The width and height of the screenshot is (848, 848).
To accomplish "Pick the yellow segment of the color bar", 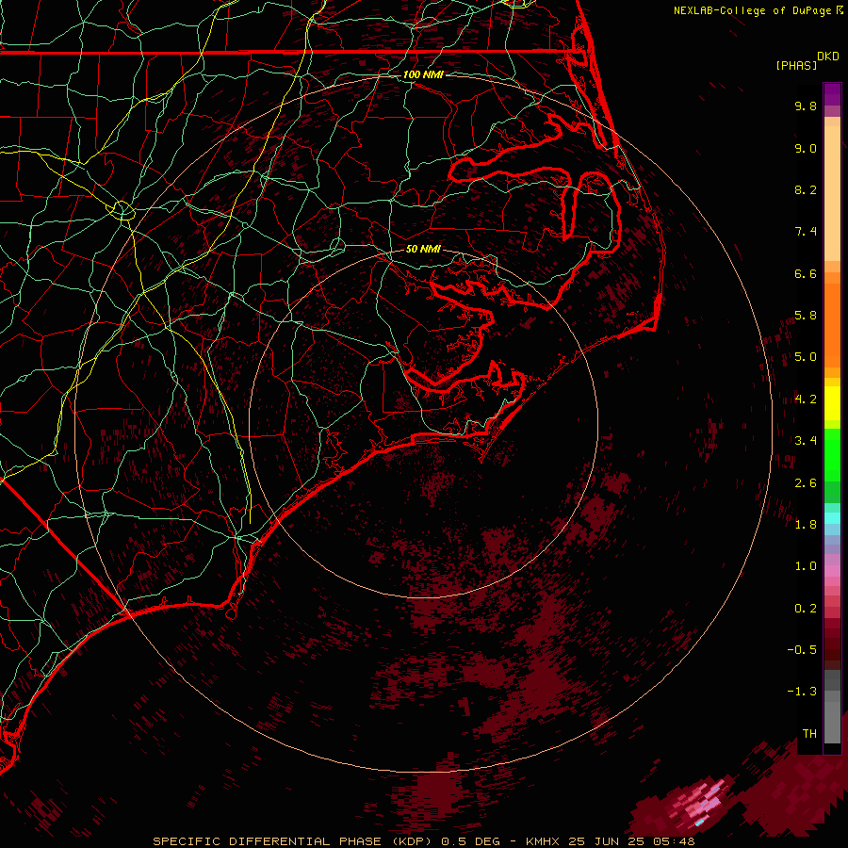I will (x=832, y=403).
